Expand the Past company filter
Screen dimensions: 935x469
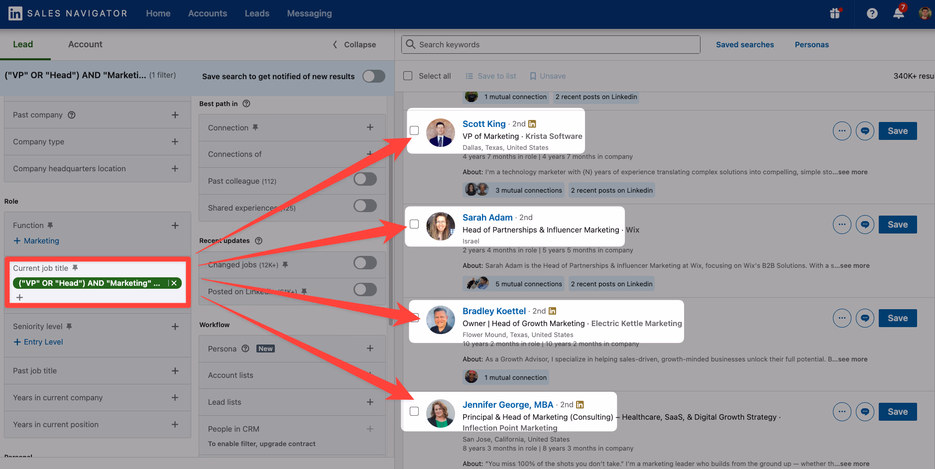click(x=175, y=115)
